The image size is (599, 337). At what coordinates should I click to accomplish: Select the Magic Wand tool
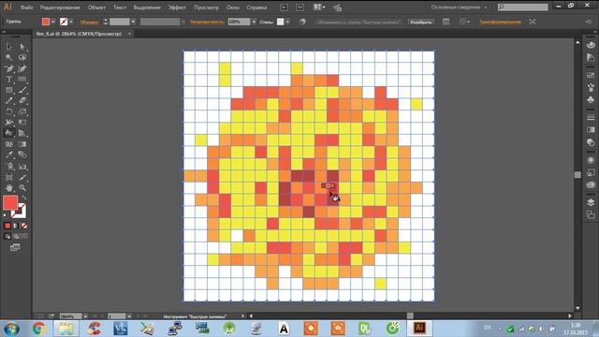click(x=8, y=58)
